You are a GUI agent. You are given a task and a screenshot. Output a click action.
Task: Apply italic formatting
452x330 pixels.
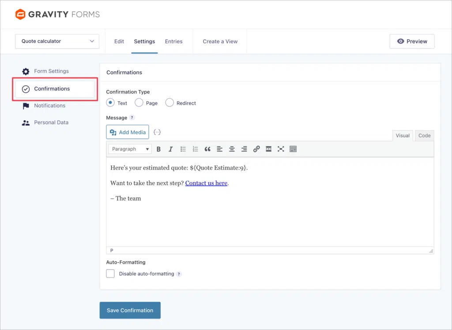coord(171,149)
